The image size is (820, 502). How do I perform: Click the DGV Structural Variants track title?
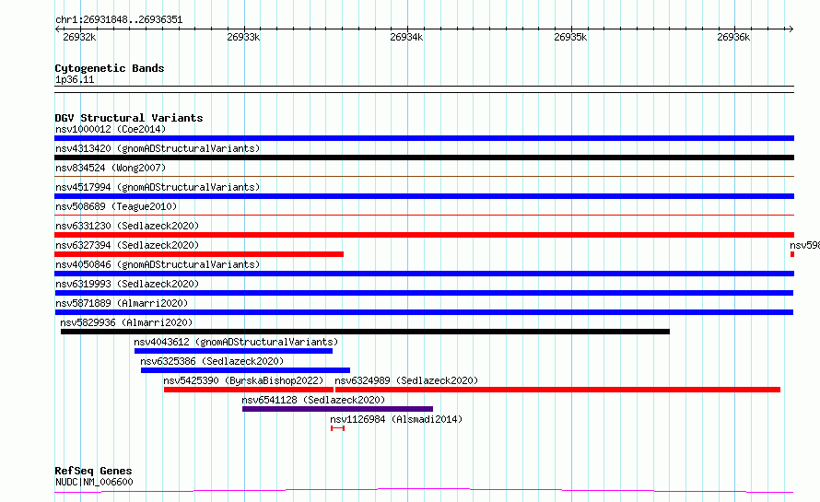click(129, 118)
